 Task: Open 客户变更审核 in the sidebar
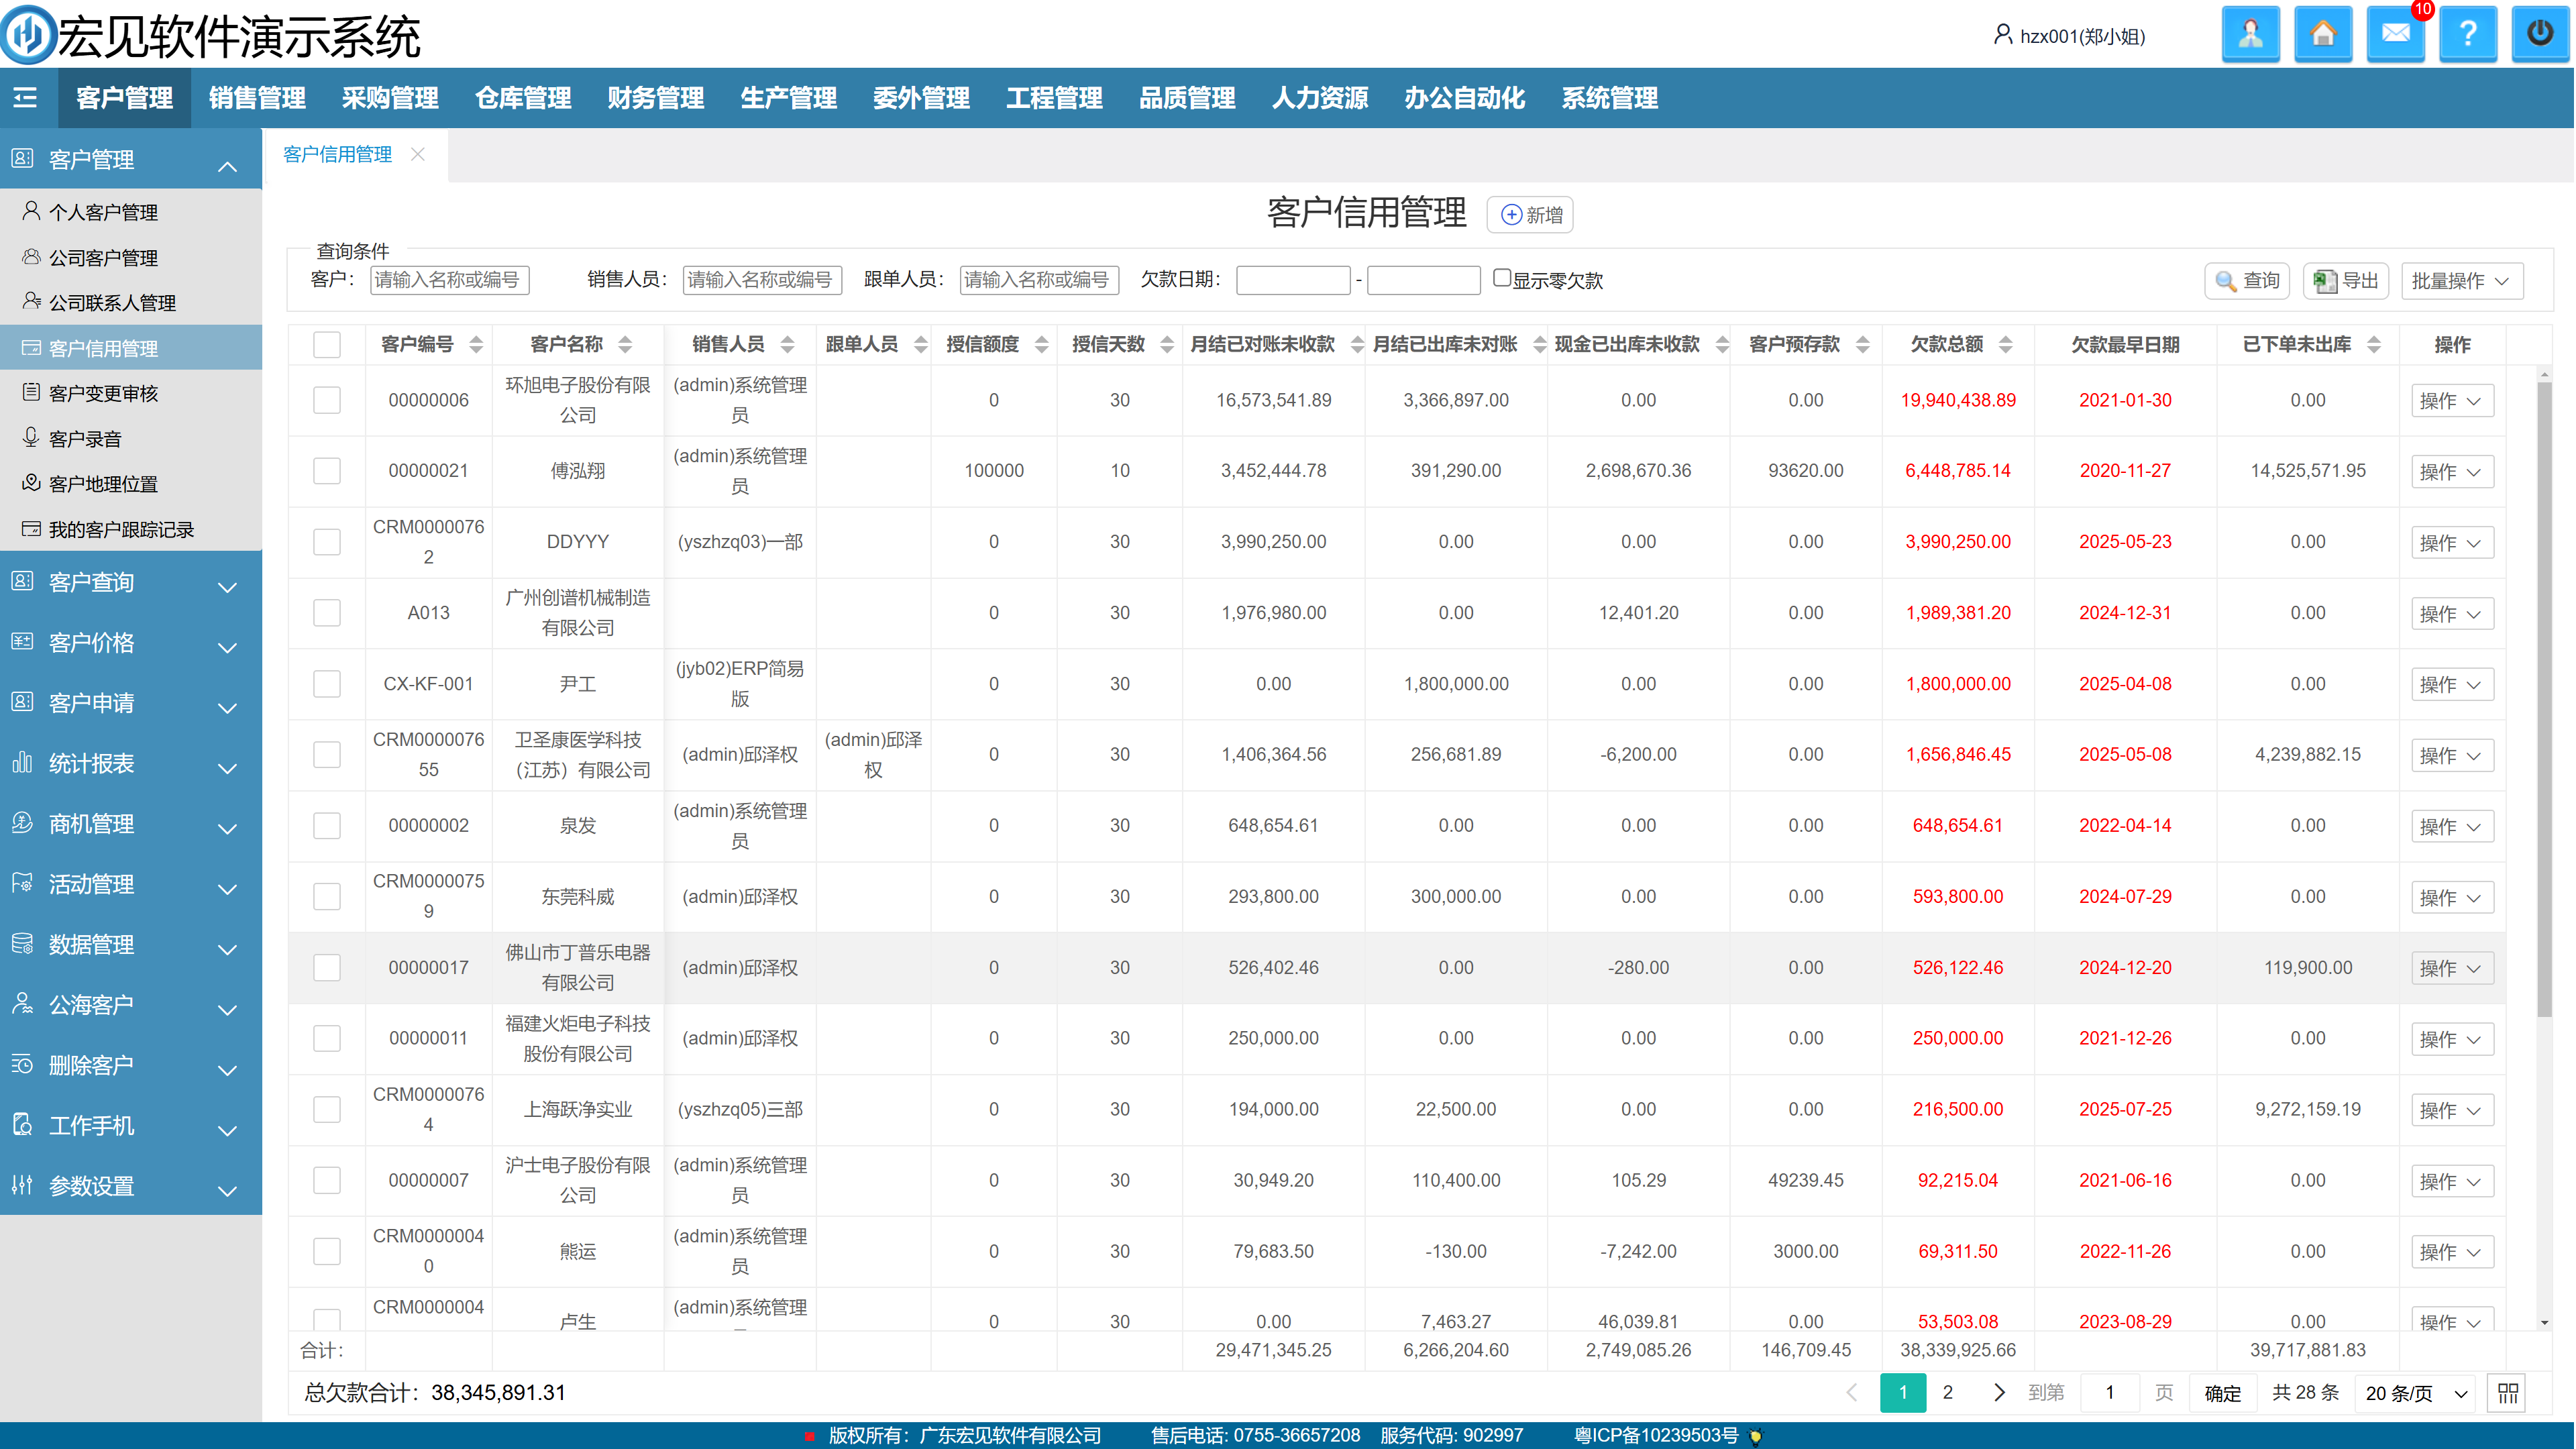click(x=103, y=394)
